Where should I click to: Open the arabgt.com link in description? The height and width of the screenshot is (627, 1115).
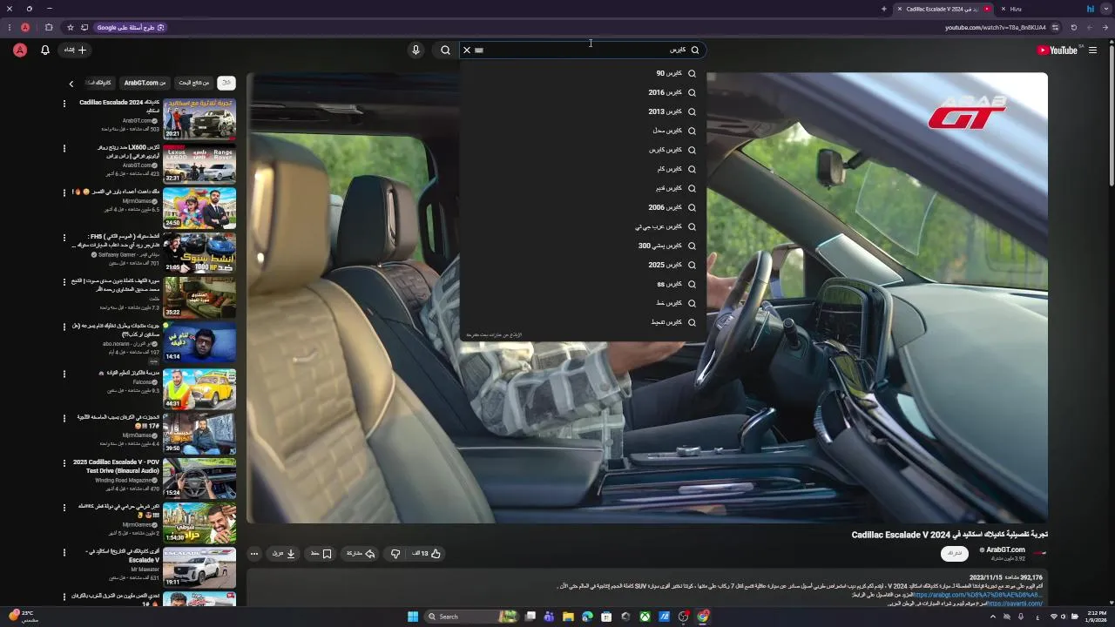pos(977,595)
